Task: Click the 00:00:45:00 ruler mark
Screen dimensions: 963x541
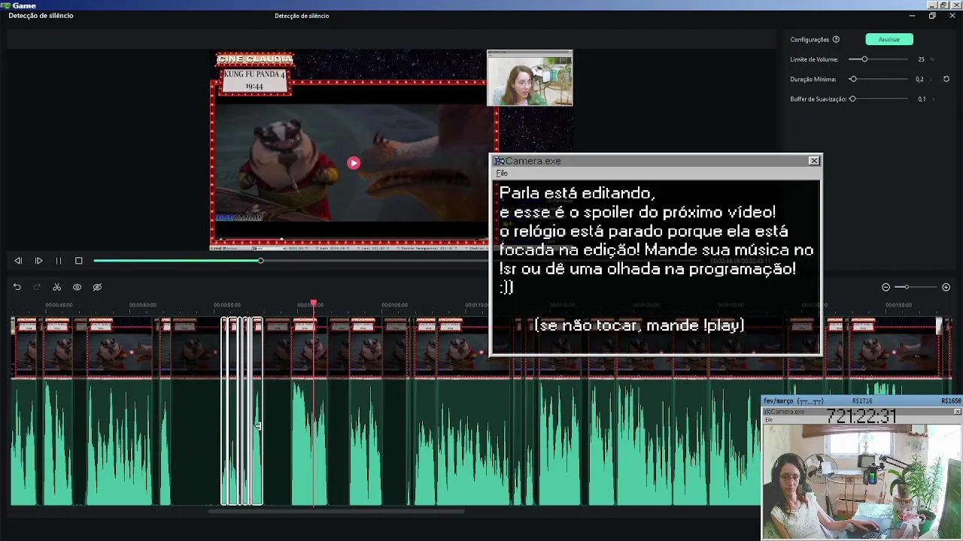Action: pyautogui.click(x=59, y=305)
